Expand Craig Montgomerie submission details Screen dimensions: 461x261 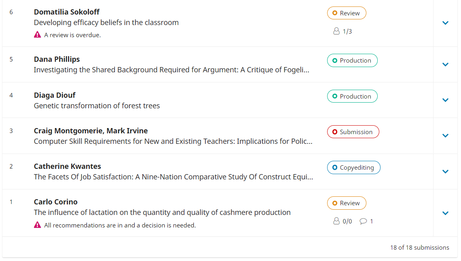pos(445,135)
